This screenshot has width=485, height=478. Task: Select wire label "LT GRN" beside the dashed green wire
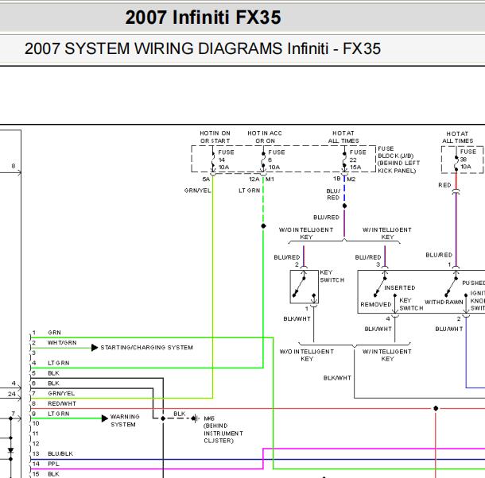coord(250,191)
